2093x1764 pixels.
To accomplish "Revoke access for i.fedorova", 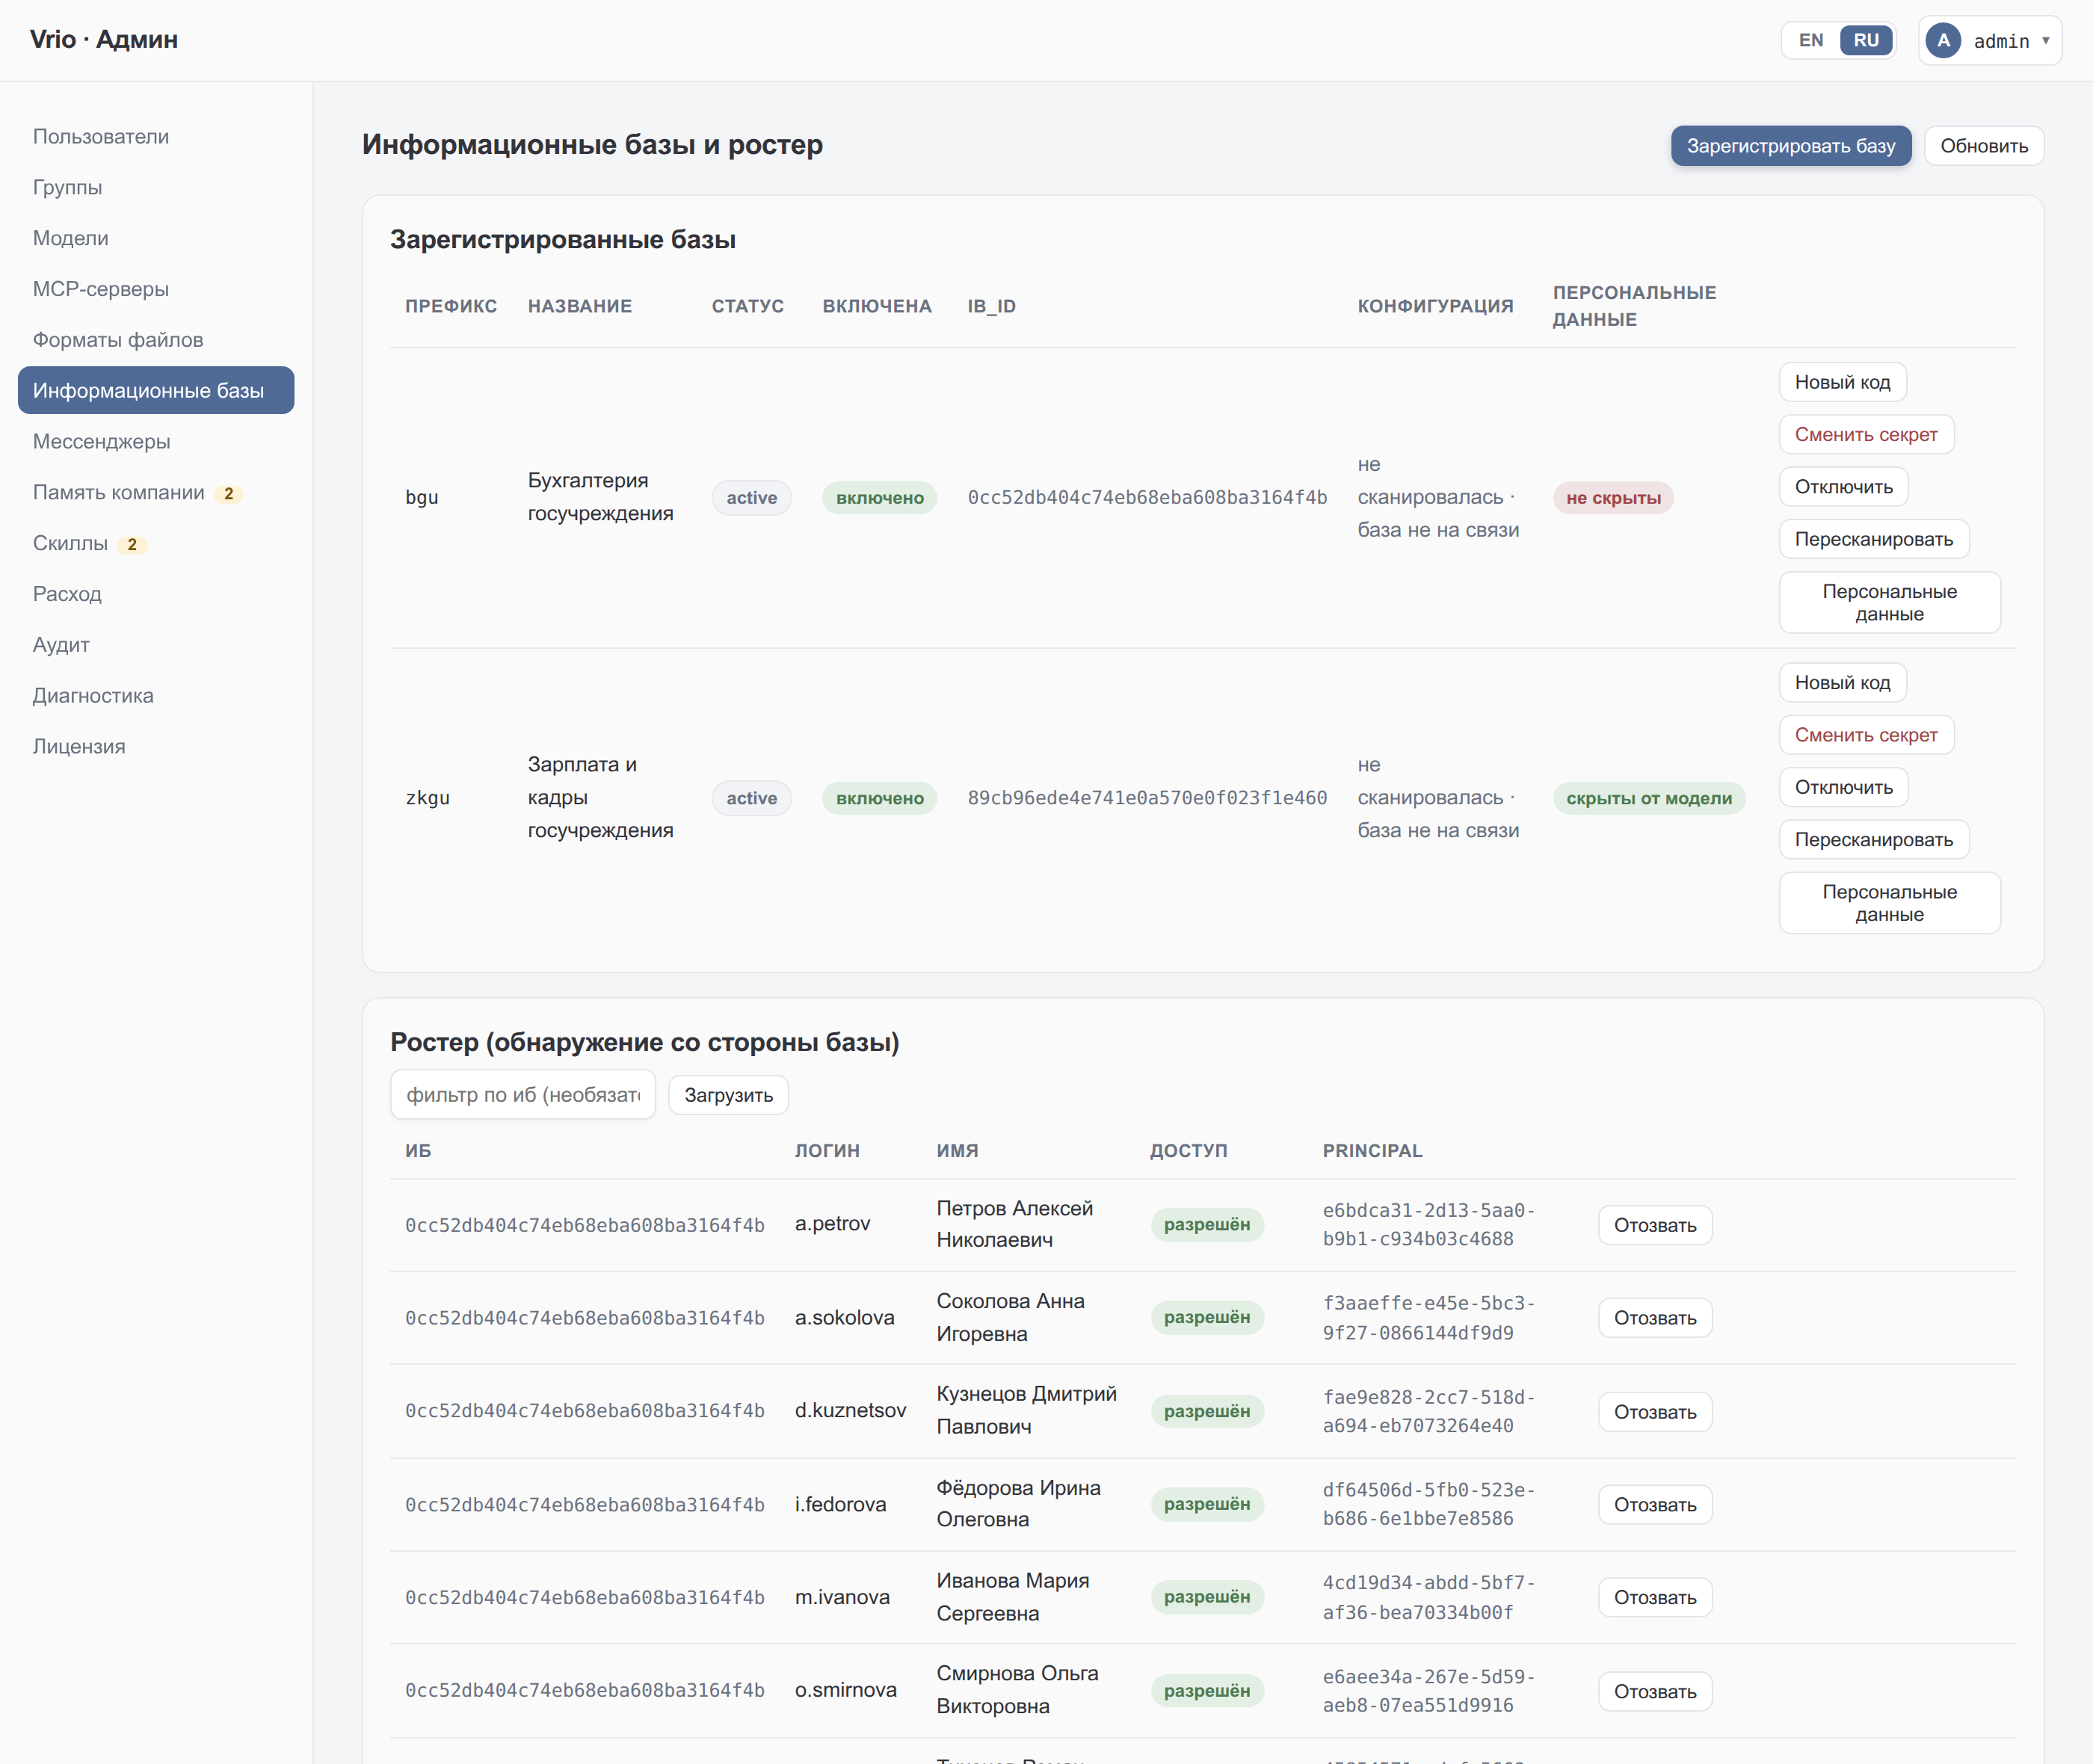I will pos(1655,1505).
